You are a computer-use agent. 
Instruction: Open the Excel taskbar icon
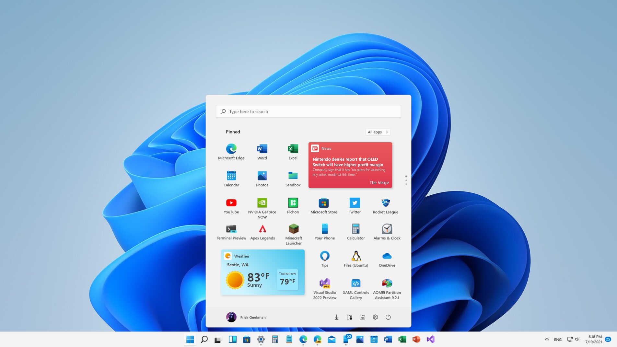(x=402, y=339)
